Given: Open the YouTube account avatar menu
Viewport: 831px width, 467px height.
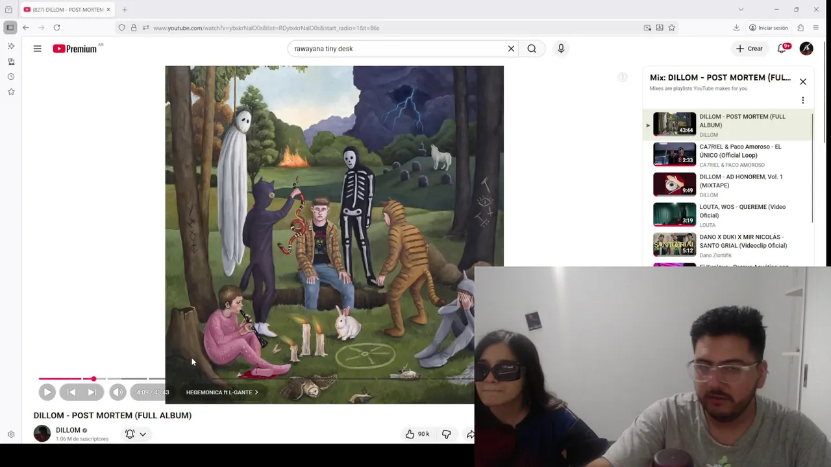Looking at the screenshot, I should point(806,49).
